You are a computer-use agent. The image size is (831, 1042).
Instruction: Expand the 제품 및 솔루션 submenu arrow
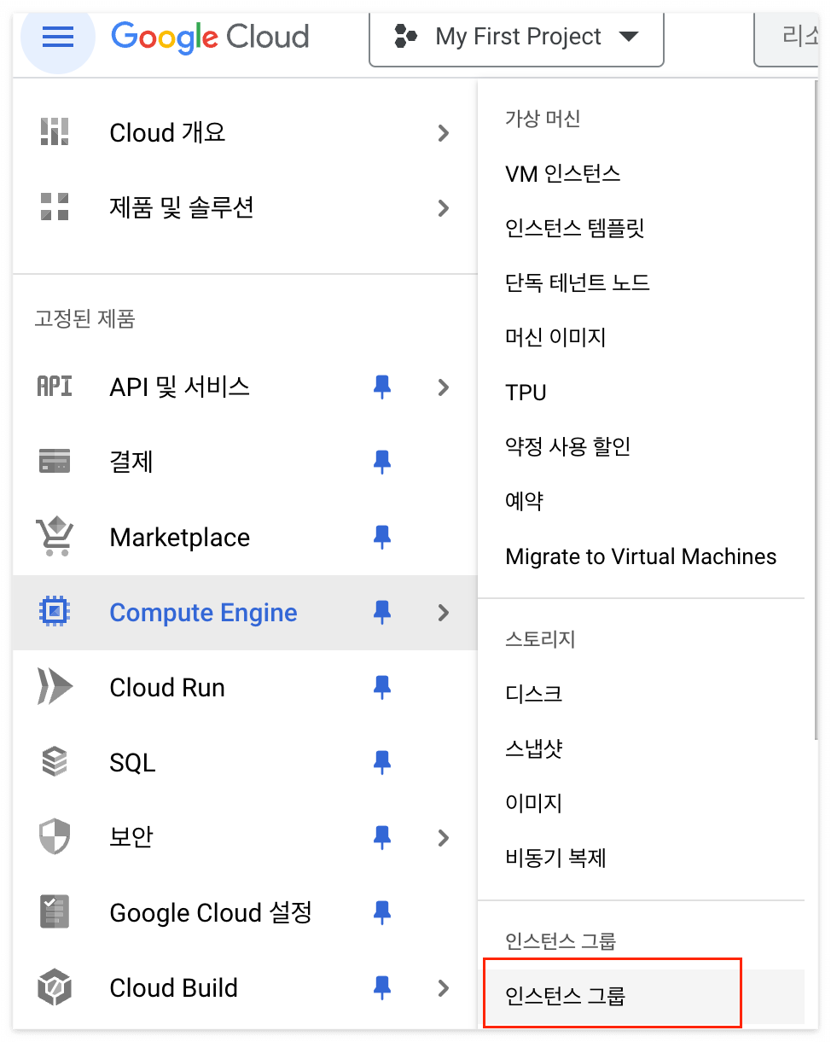pos(443,207)
